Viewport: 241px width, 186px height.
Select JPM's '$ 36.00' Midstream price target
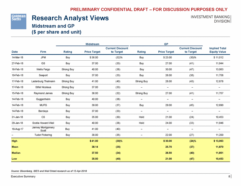(x=94, y=57)
